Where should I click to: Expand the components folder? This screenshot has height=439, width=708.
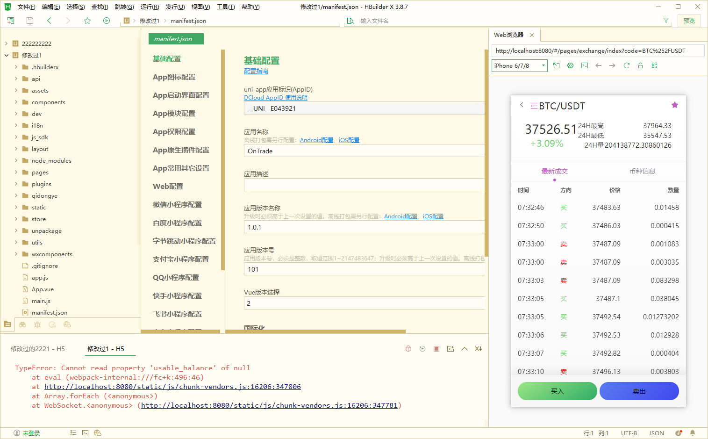pyautogui.click(x=16, y=102)
